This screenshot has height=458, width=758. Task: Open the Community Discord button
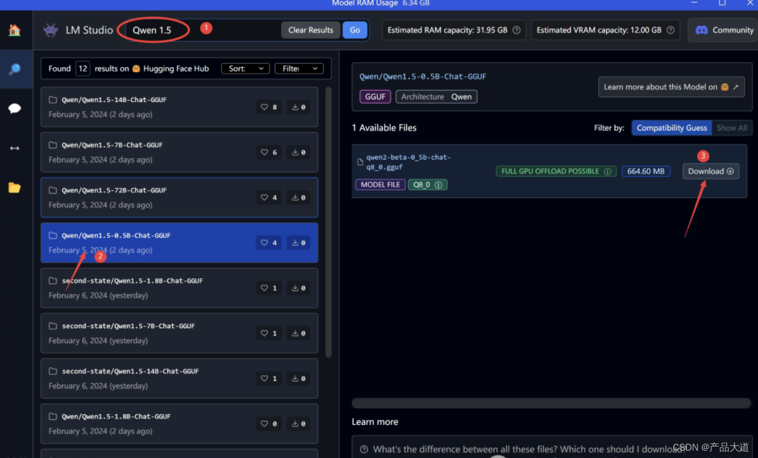click(724, 30)
